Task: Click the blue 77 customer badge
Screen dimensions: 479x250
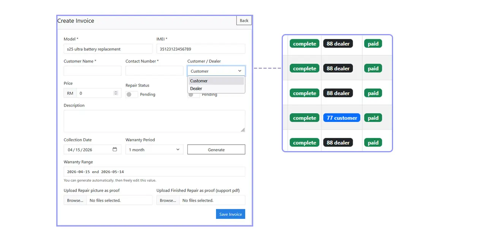Action: [342, 118]
